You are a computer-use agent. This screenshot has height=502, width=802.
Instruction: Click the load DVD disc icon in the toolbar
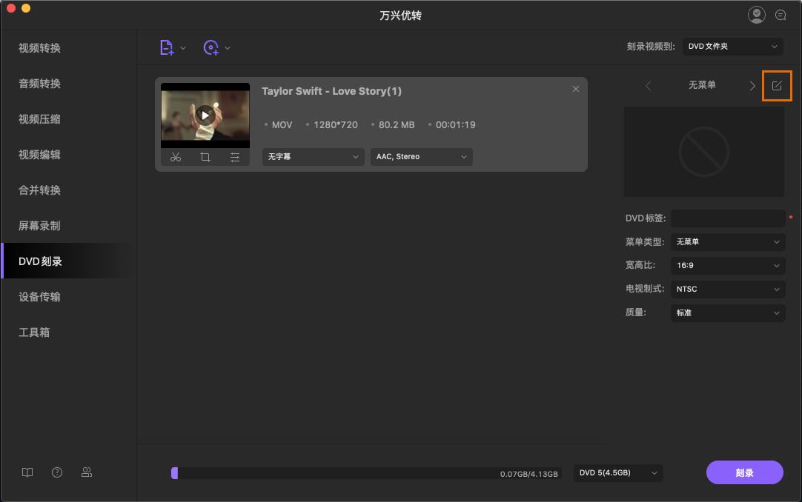coord(211,47)
